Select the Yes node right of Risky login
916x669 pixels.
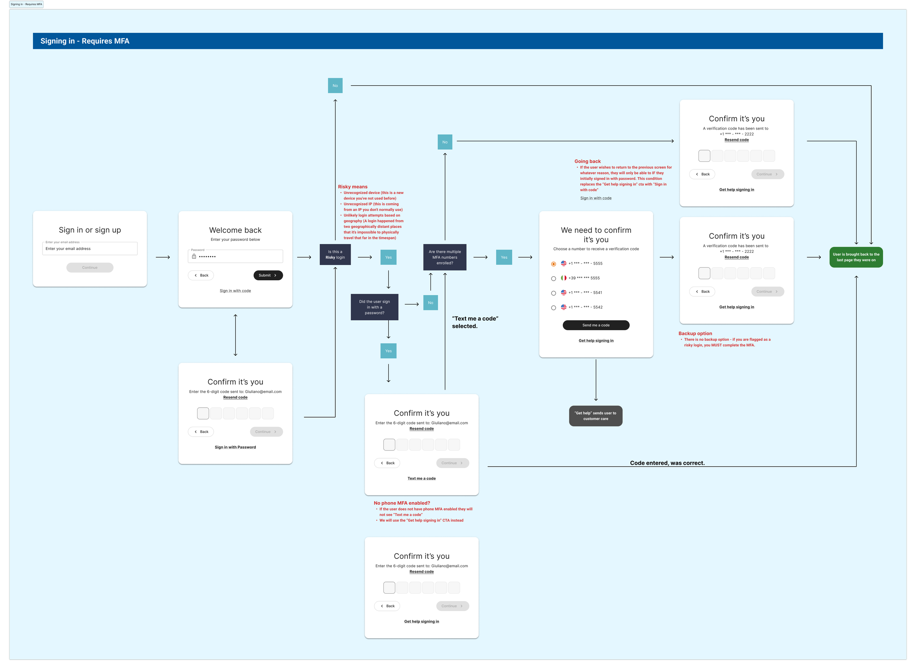tap(388, 257)
